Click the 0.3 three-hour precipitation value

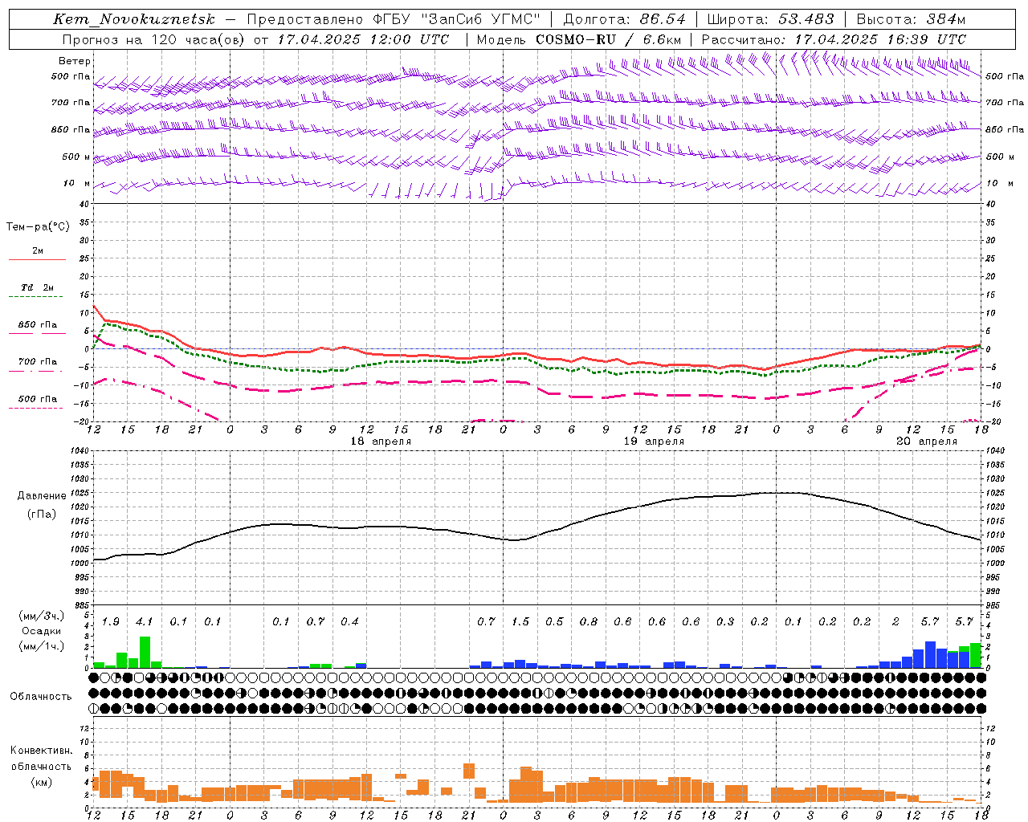click(x=725, y=621)
